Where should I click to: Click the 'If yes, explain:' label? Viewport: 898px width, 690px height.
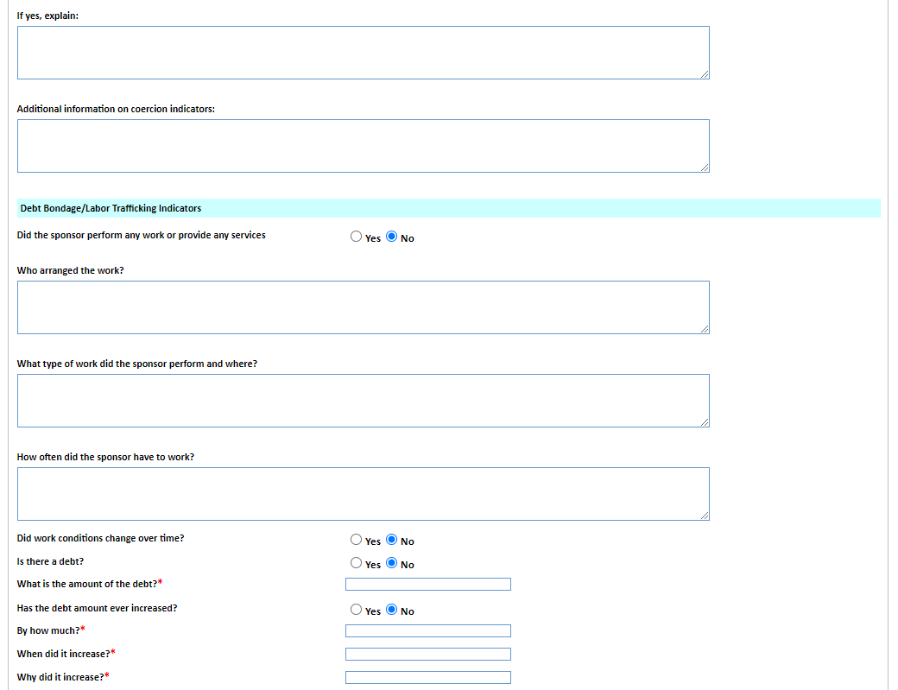click(47, 16)
